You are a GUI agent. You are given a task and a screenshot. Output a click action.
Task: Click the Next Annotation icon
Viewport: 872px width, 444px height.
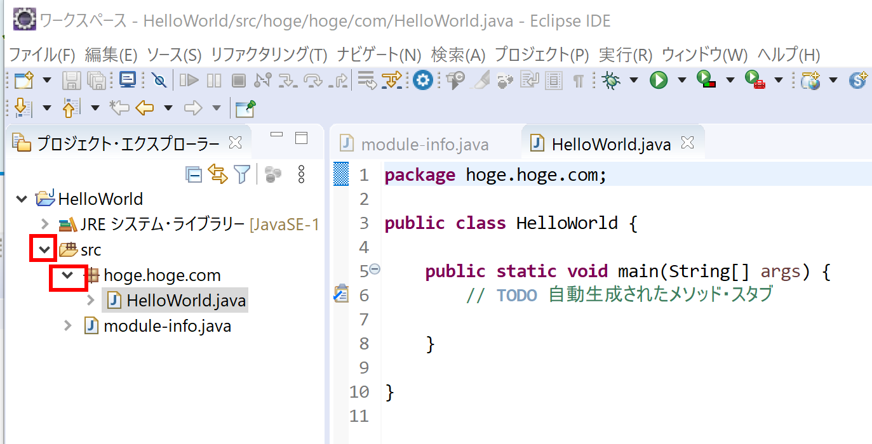click(22, 108)
